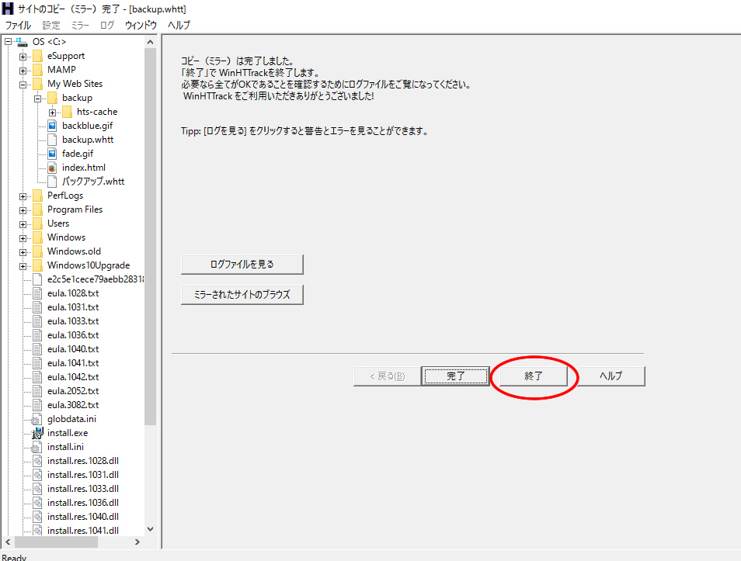
Task: Click the install.exe installer icon
Action: (x=37, y=433)
